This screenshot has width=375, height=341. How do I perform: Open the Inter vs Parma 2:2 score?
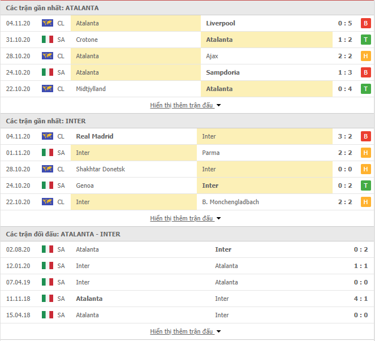pyautogui.click(x=345, y=153)
